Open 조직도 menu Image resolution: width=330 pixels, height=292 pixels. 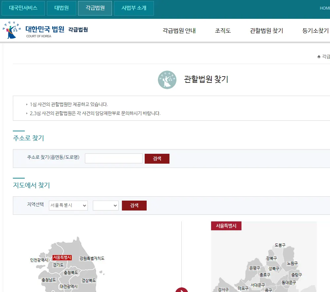pos(223,31)
